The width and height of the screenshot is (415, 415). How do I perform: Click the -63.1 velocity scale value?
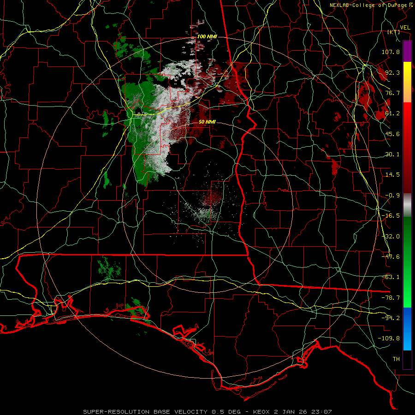(x=391, y=277)
